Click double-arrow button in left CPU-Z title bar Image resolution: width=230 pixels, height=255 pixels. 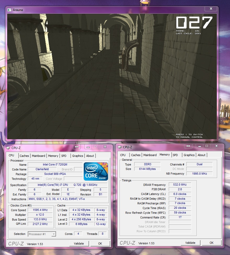[77, 147]
